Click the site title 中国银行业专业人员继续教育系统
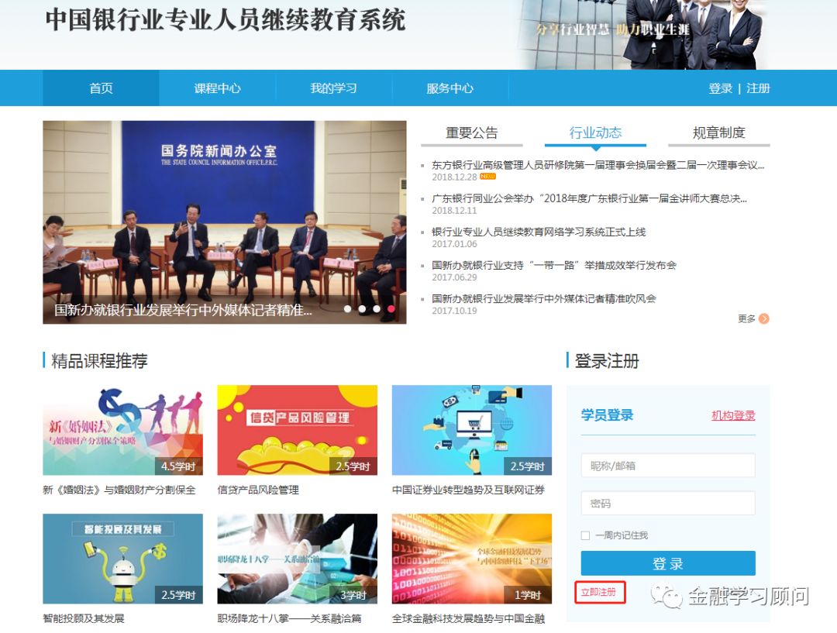 pyautogui.click(x=225, y=20)
